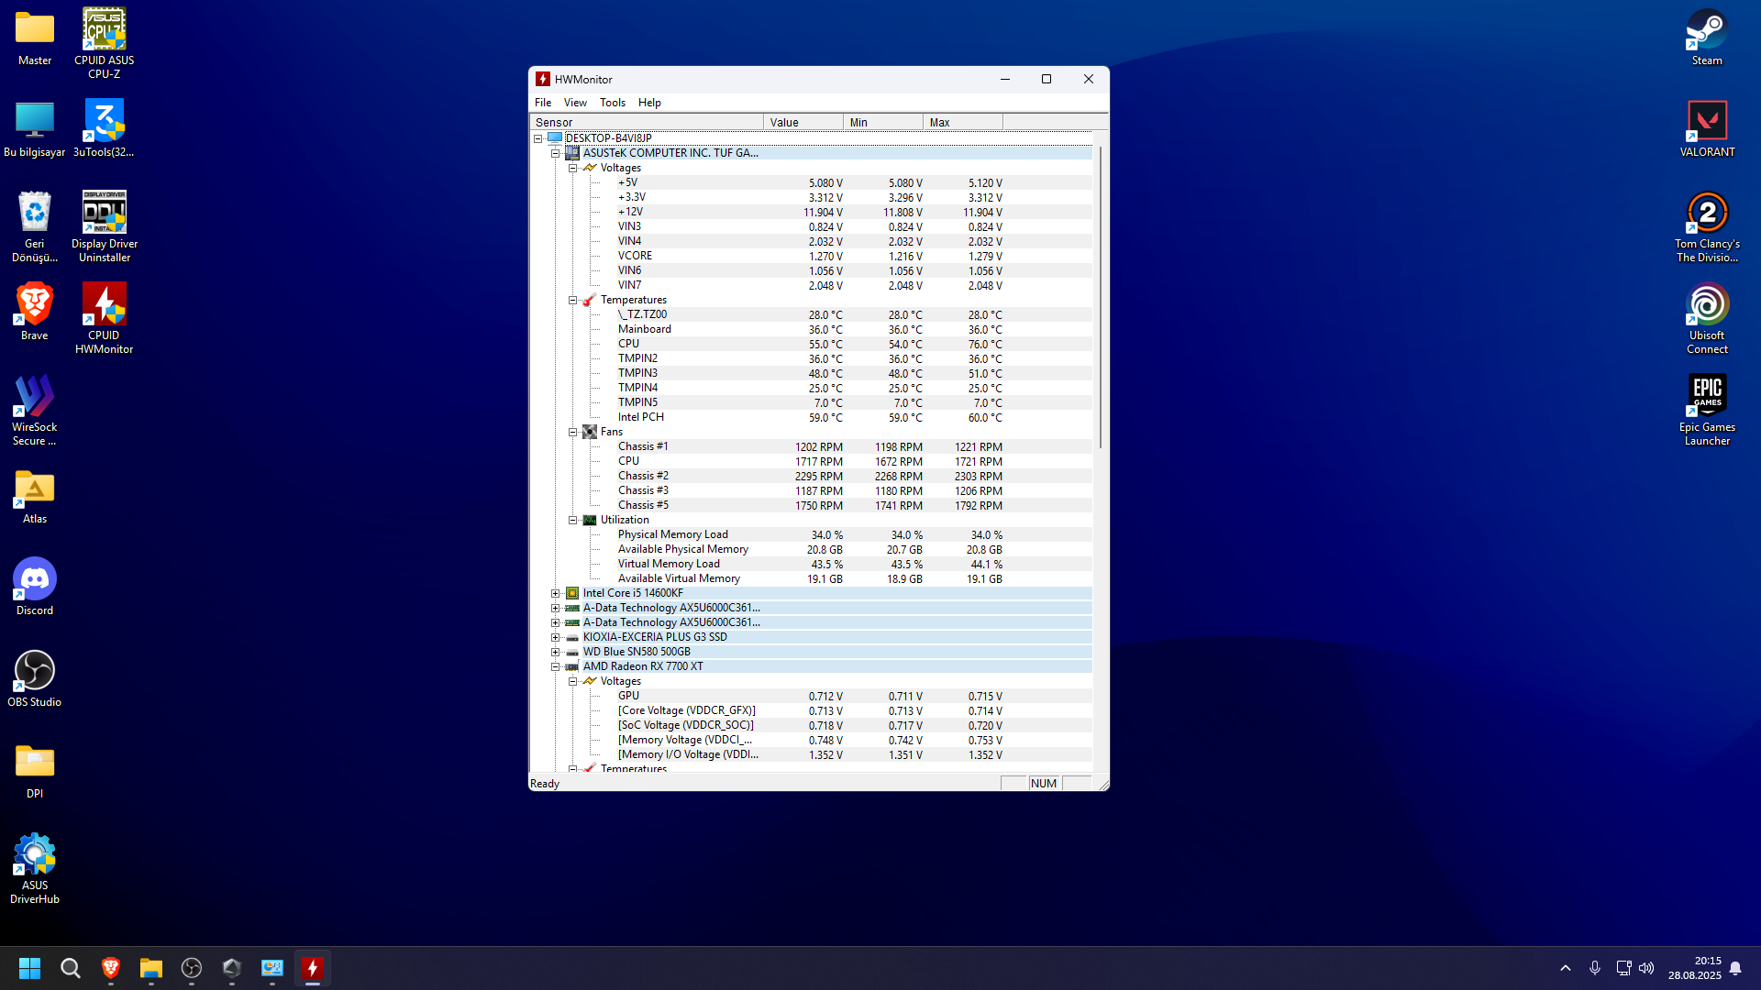
Task: Collapse motherboard Voltages section
Action: (x=573, y=168)
